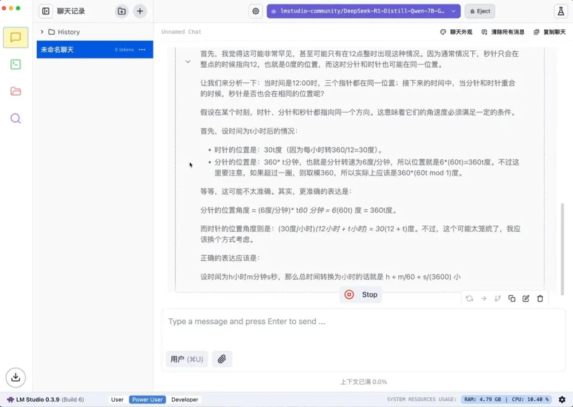Expand the History folder
This screenshot has width=573, height=407.
pyautogui.click(x=42, y=32)
